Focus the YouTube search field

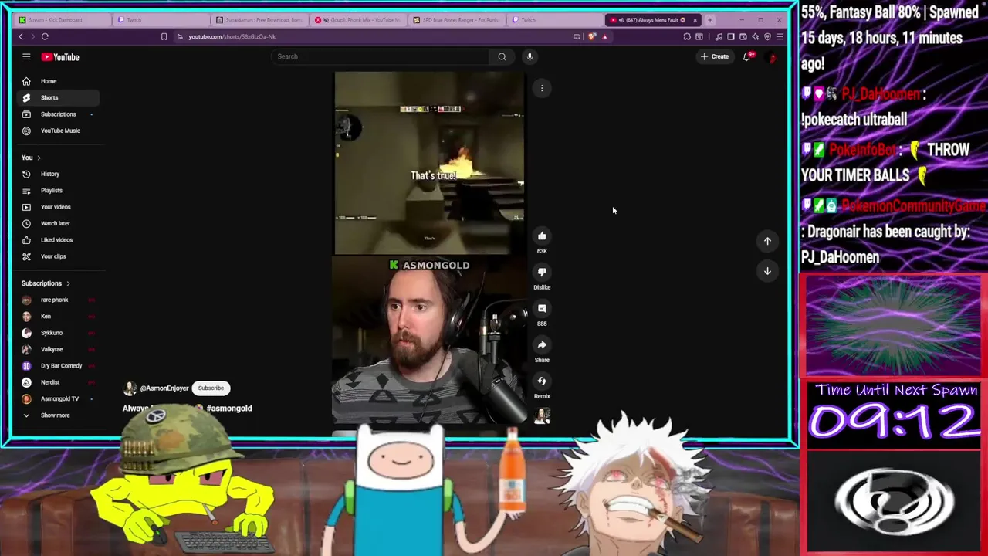pos(381,56)
